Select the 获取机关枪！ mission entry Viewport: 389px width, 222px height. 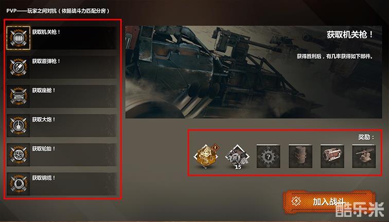pos(62,38)
